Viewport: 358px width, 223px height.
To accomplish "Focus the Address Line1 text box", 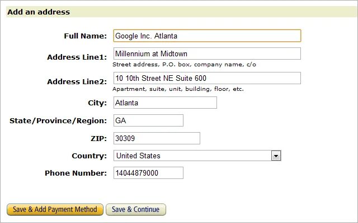I will click(207, 54).
